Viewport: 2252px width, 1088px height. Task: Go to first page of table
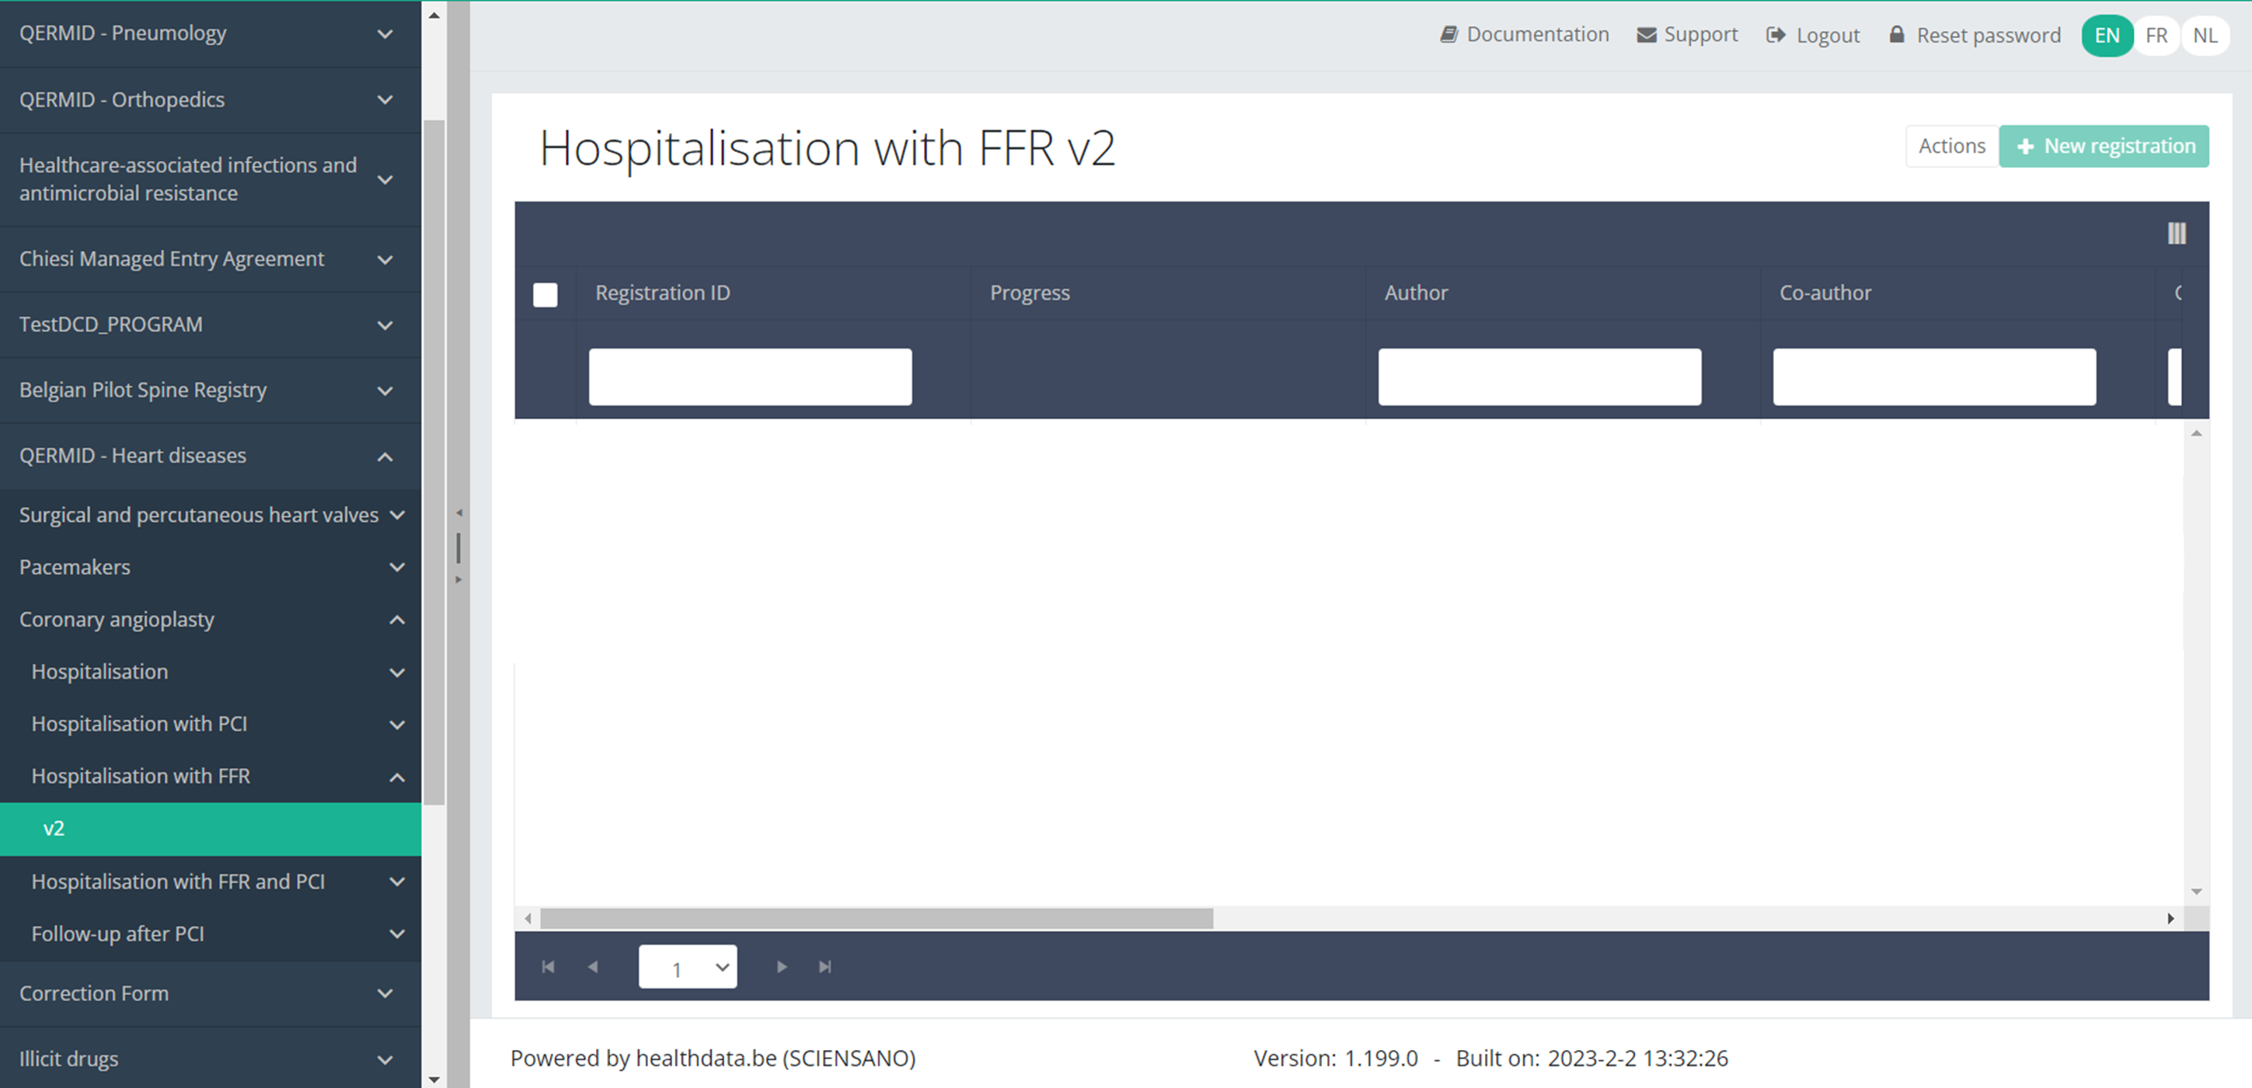548,967
